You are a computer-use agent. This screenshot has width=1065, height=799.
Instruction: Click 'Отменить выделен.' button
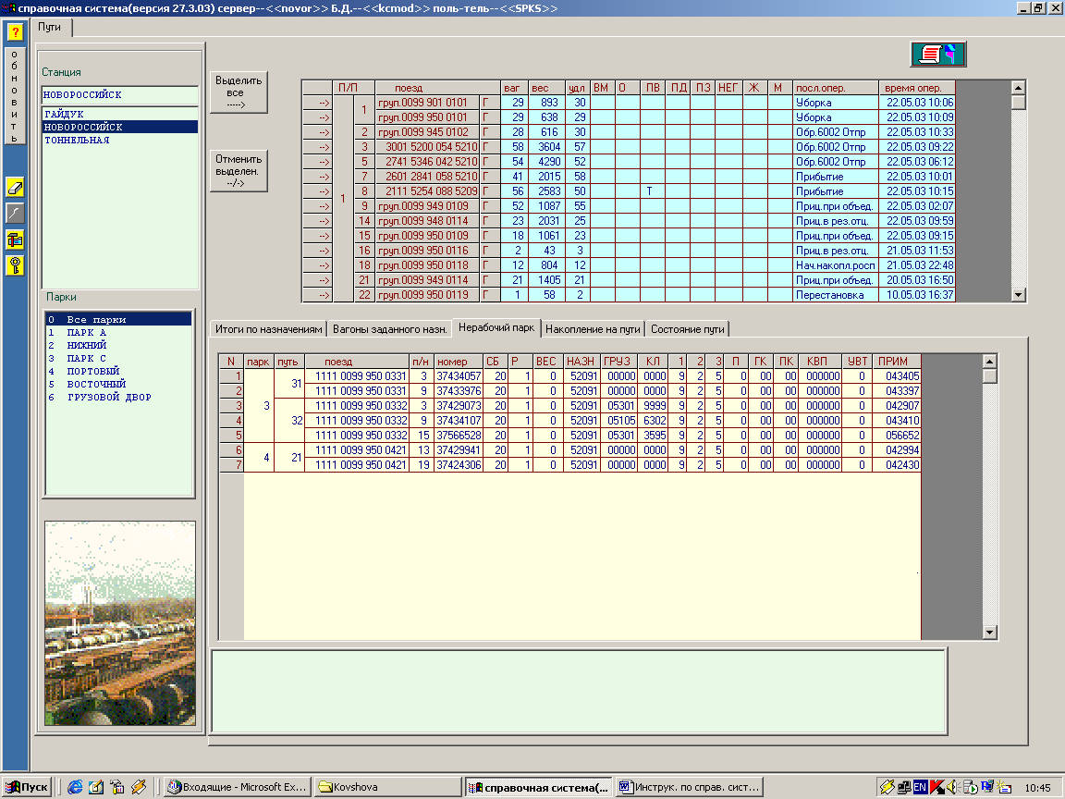coord(239,171)
